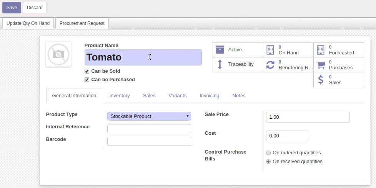Click the Traceability up-down arrow icon
This screenshot has height=188, width=376.
(220, 64)
